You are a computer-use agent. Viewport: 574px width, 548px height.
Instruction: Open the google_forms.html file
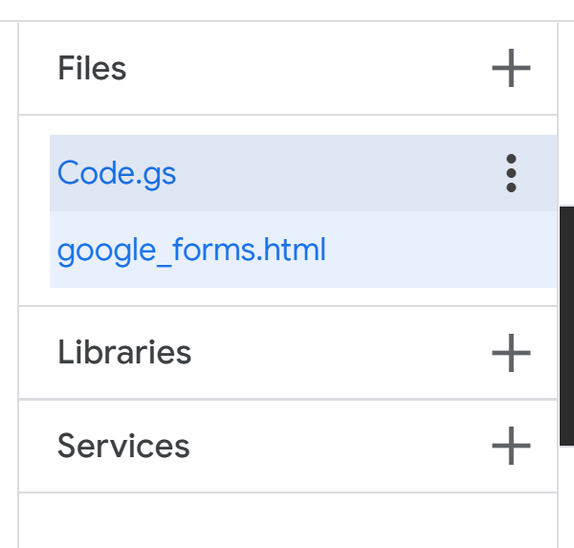point(191,250)
